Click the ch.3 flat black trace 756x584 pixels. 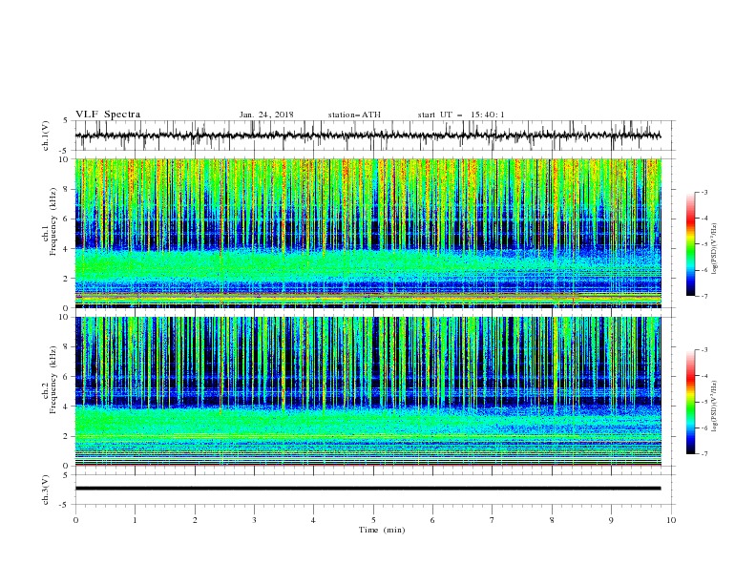coord(367,489)
